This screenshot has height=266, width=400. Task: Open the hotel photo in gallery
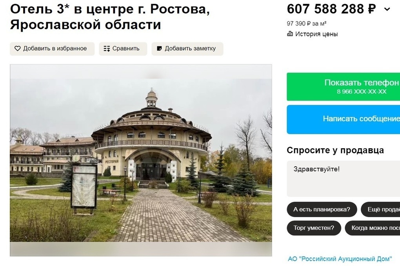pyautogui.click(x=141, y=160)
